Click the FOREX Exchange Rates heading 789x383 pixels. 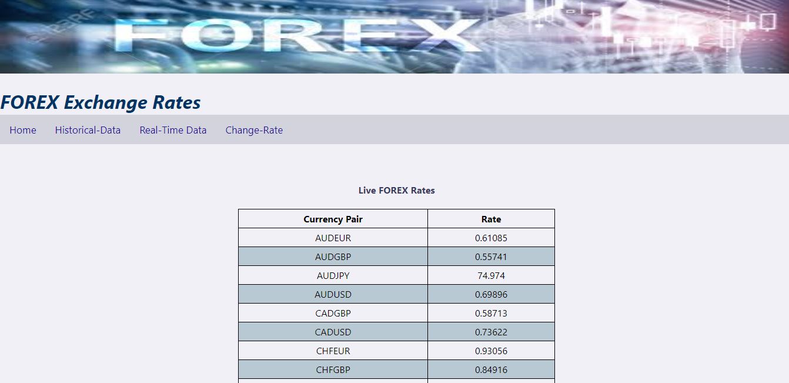click(x=101, y=101)
